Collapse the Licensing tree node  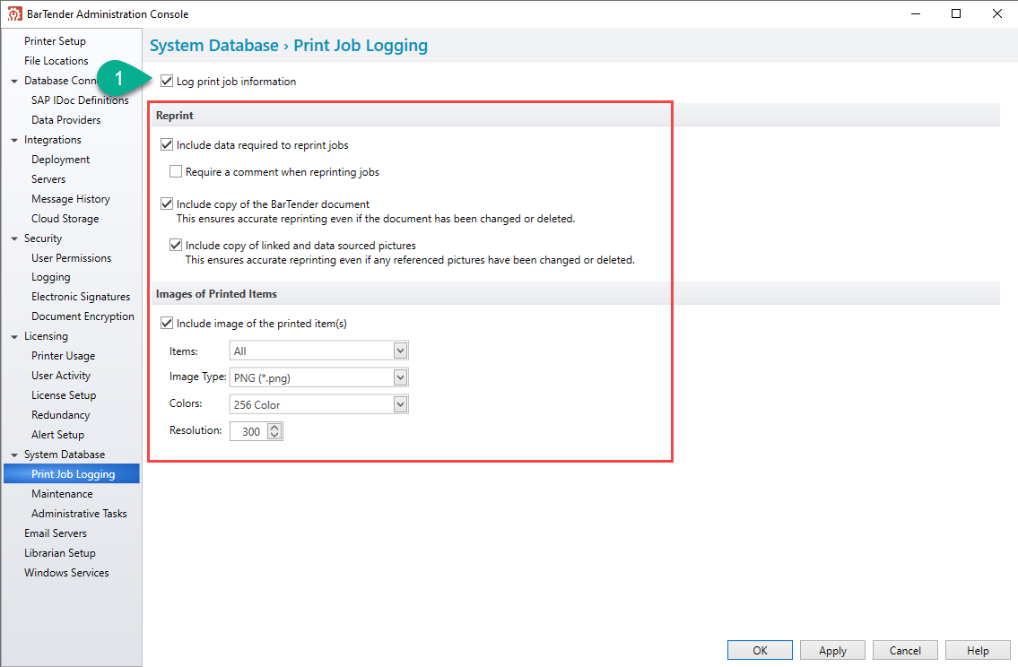14,337
